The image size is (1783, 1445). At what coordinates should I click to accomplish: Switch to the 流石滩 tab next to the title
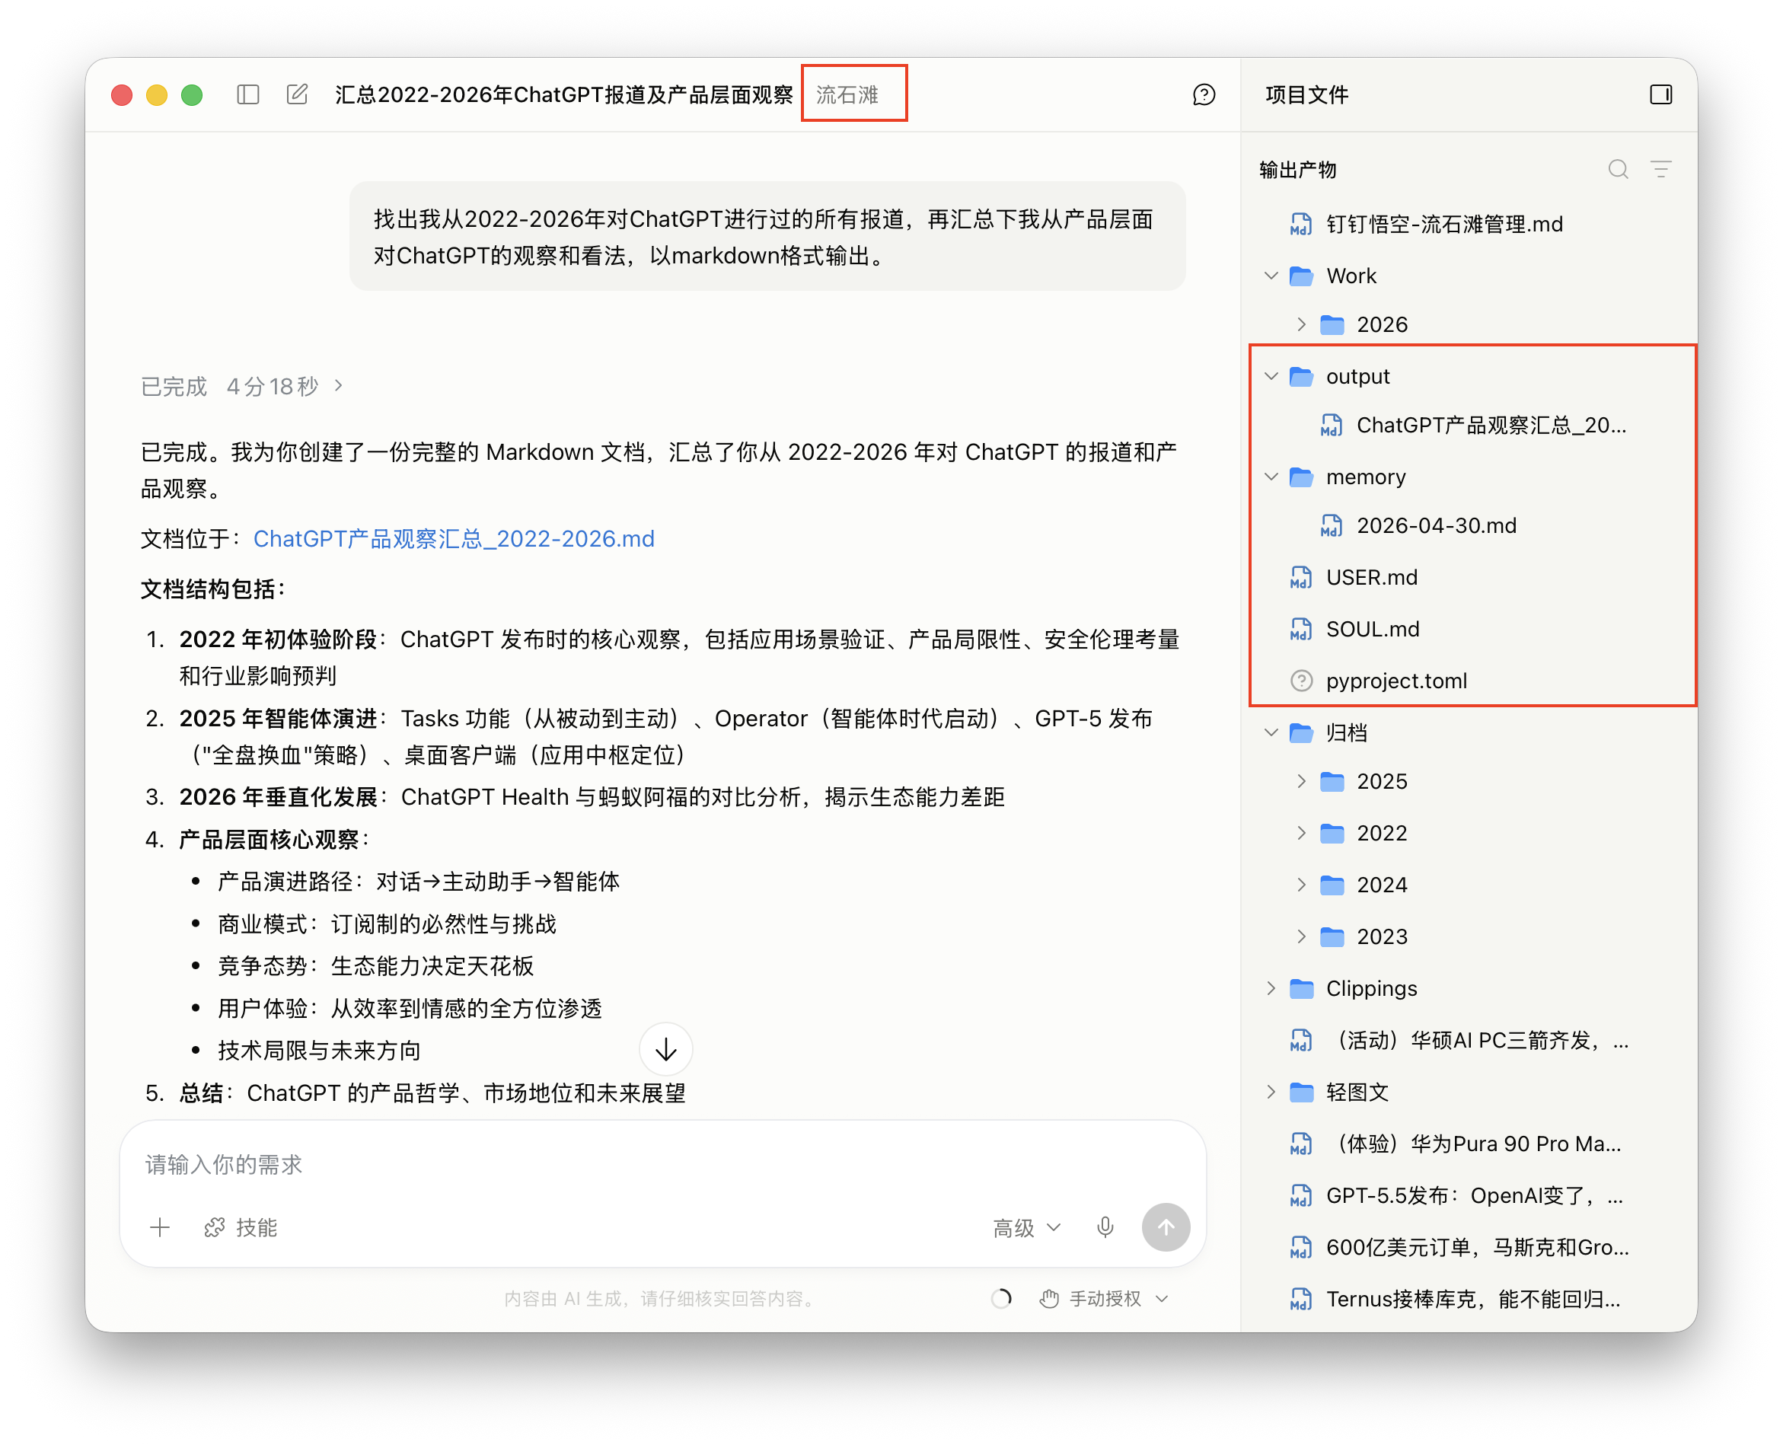click(x=854, y=93)
